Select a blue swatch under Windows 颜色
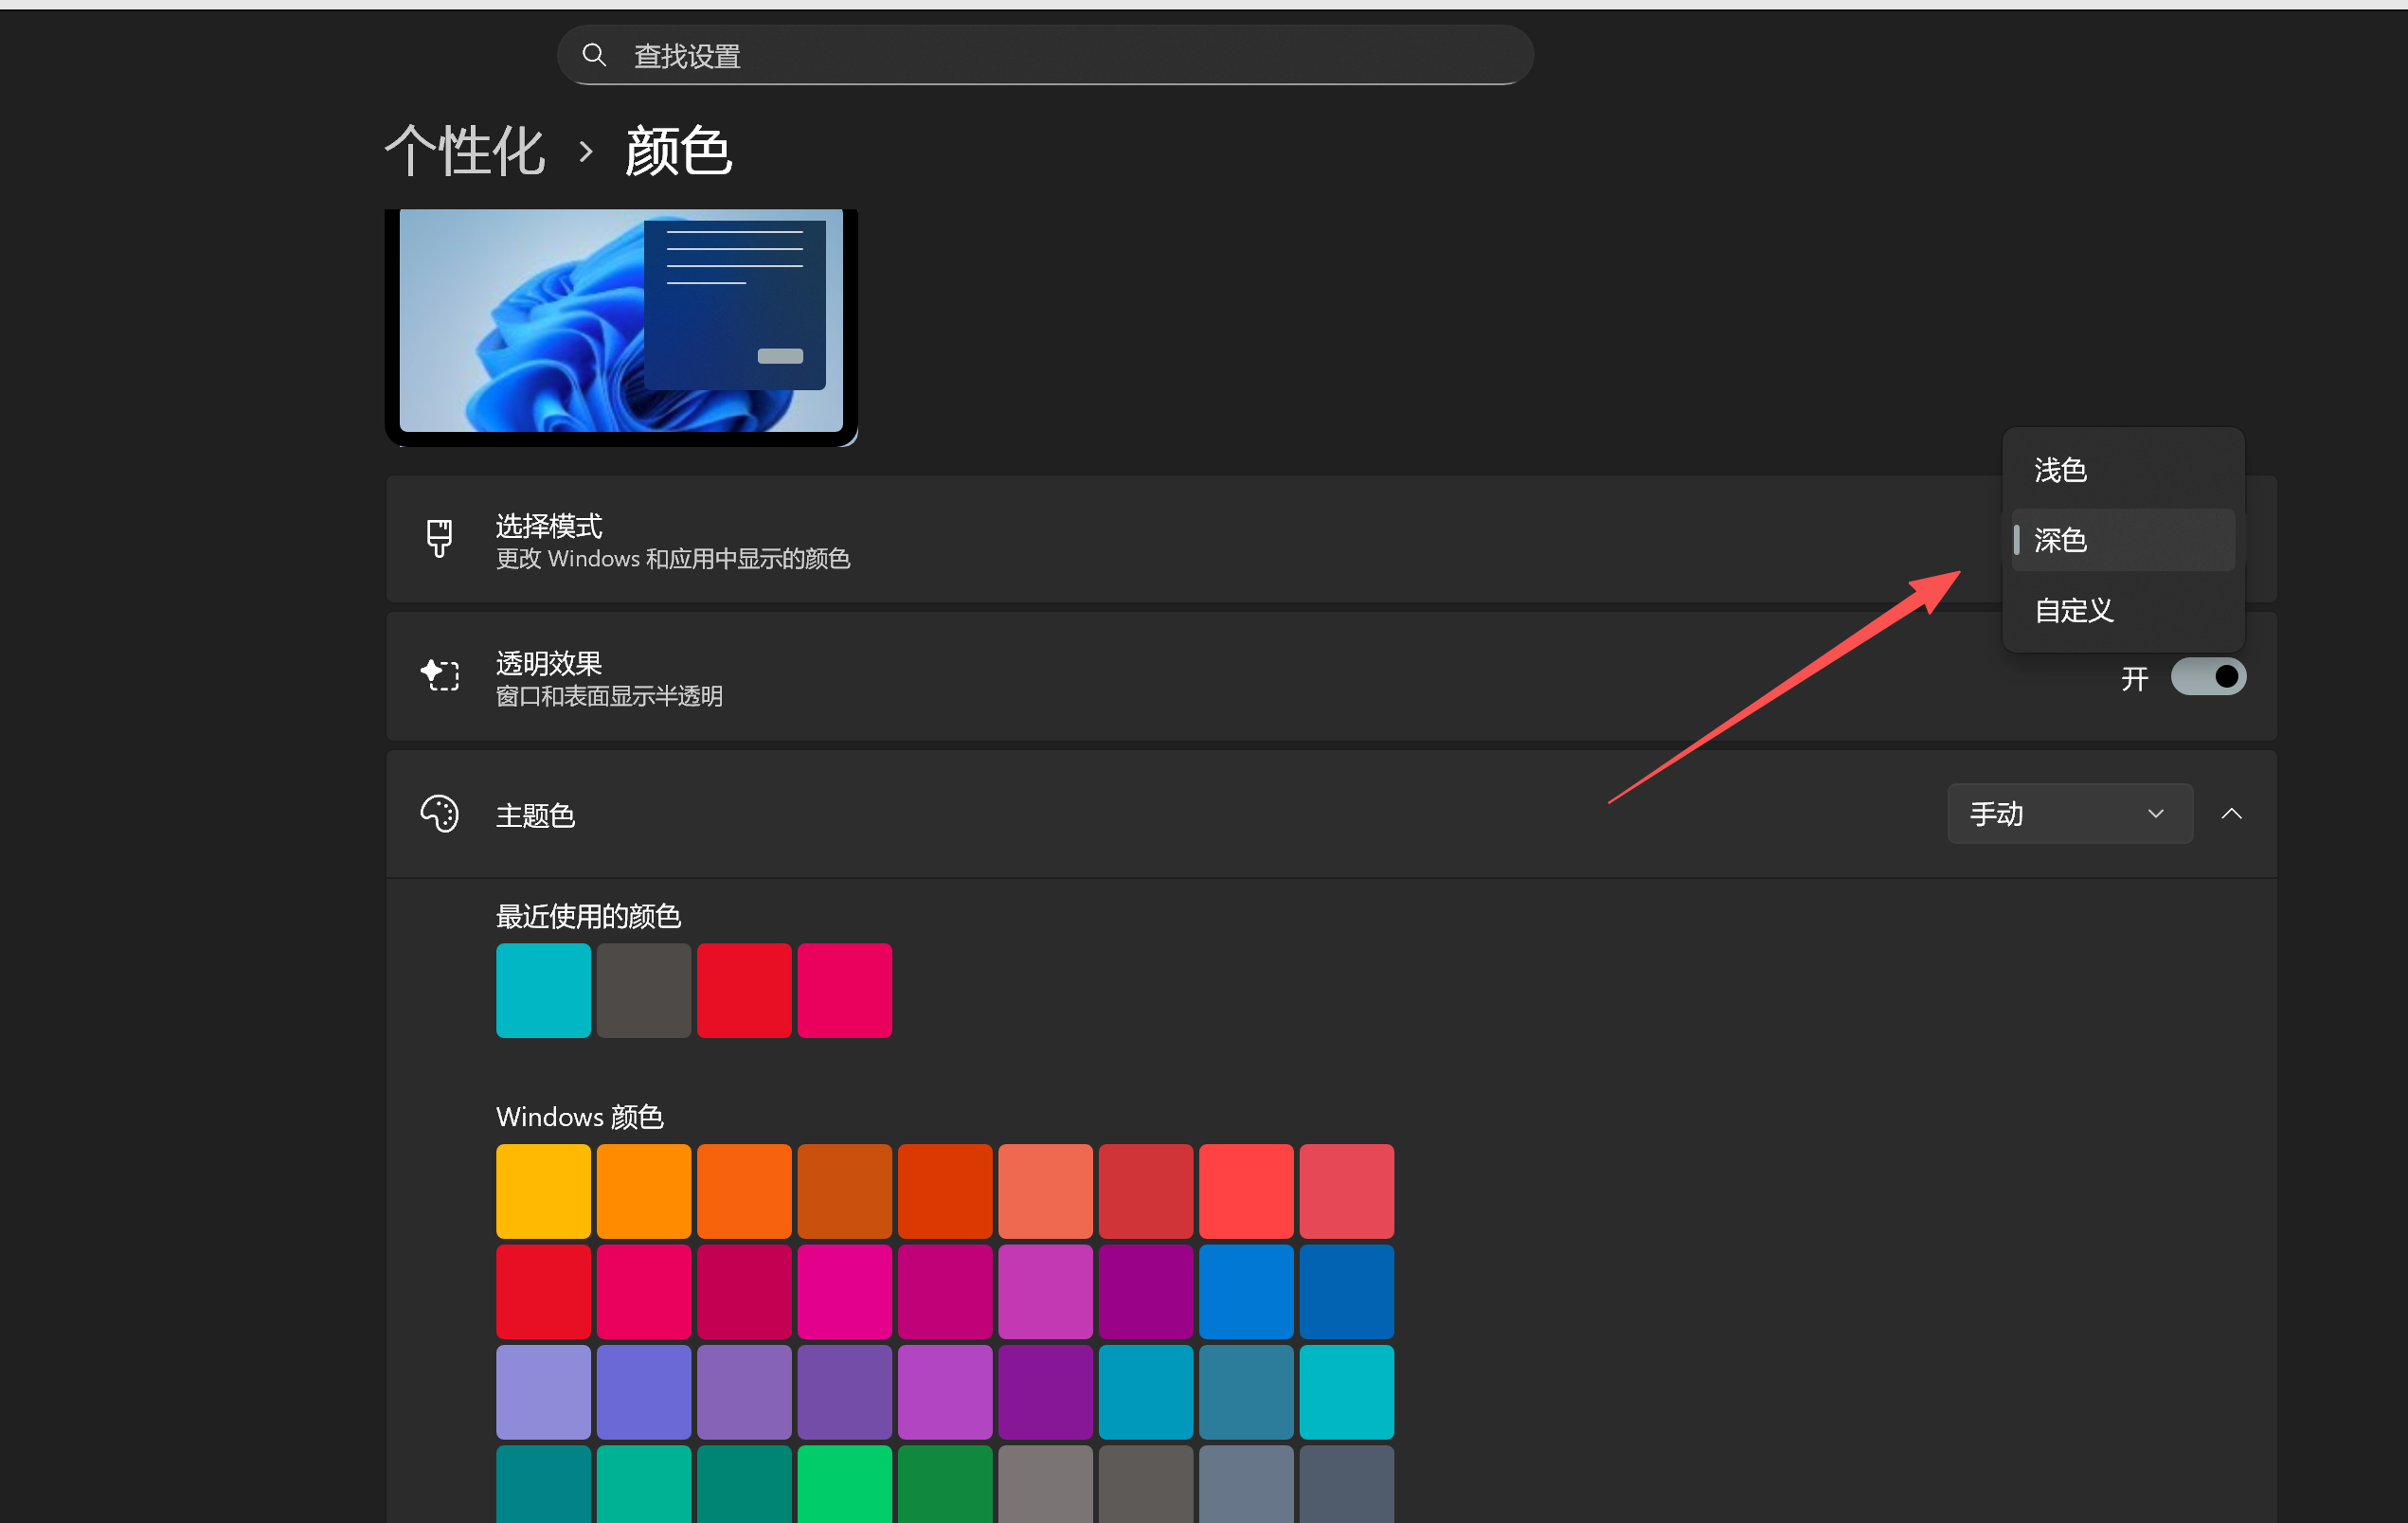This screenshot has height=1523, width=2408. coord(1246,1291)
